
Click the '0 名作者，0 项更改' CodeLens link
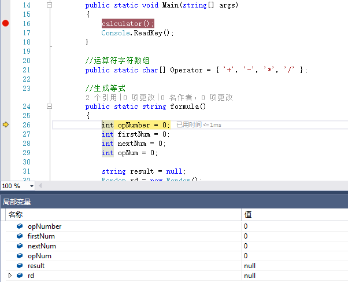(x=197, y=97)
